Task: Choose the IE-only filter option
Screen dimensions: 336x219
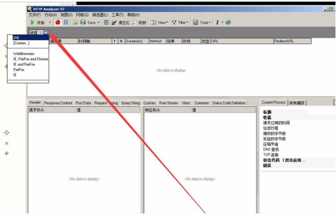Action: point(28,75)
